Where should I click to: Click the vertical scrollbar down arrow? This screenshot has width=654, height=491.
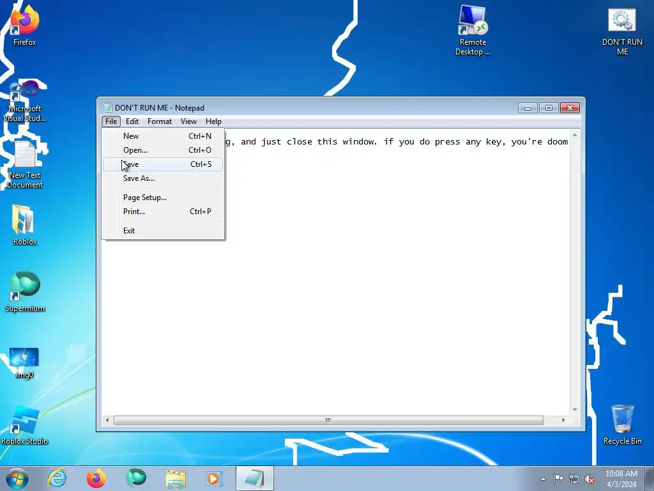click(x=575, y=410)
